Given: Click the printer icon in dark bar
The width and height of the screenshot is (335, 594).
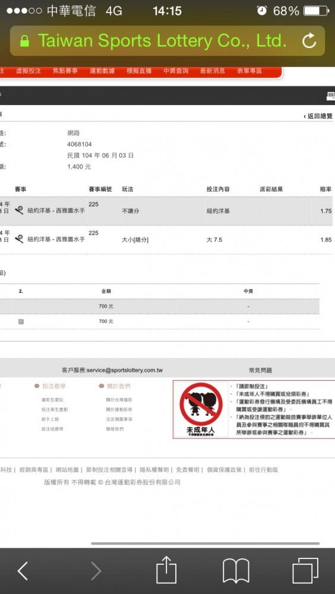Looking at the screenshot, I should click(330, 96).
